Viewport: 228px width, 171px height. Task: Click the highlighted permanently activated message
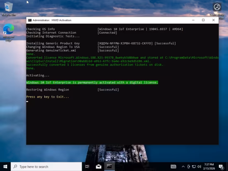92,83
